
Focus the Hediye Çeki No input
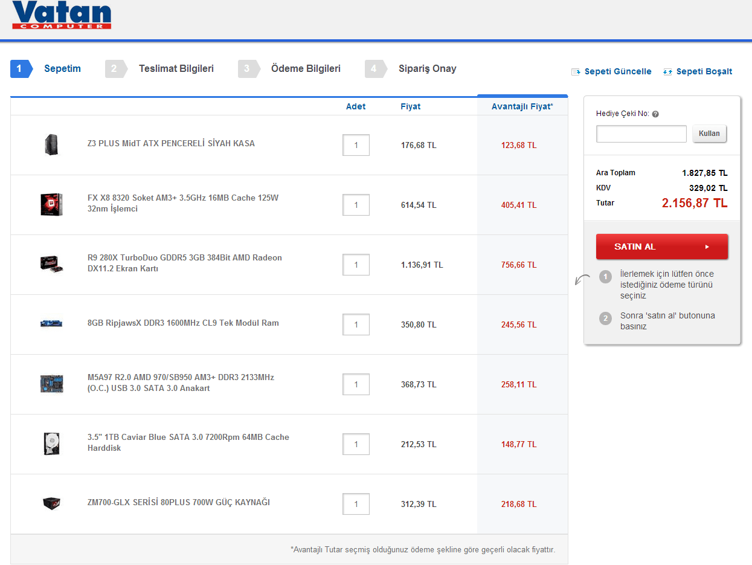[641, 134]
